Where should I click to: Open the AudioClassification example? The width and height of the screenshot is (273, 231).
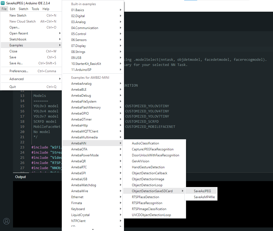tap(154, 143)
